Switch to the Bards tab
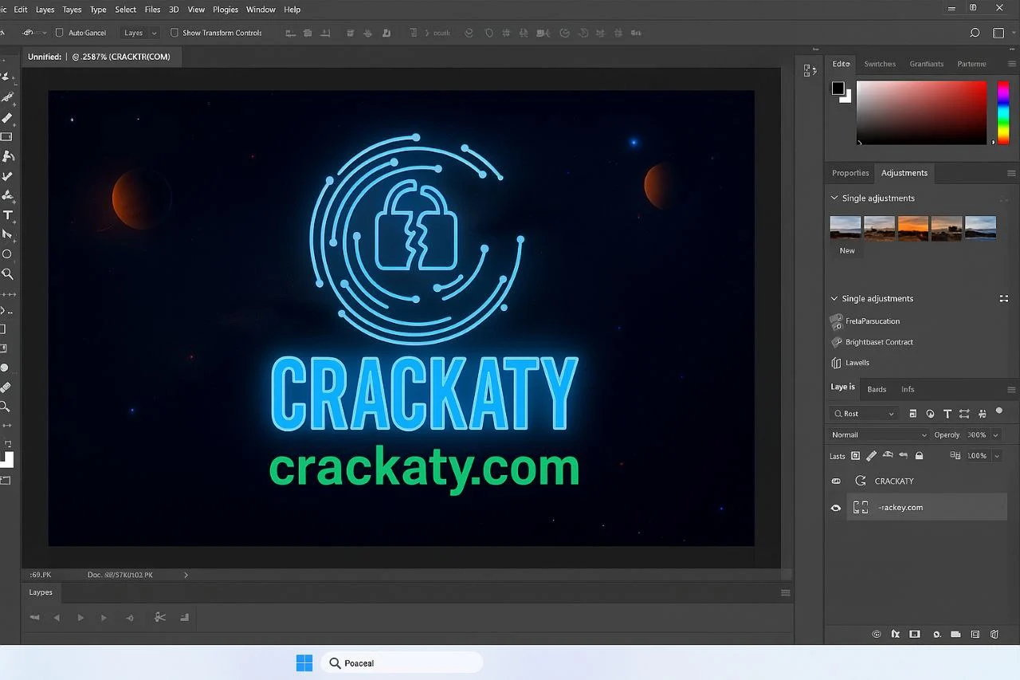 coord(877,389)
